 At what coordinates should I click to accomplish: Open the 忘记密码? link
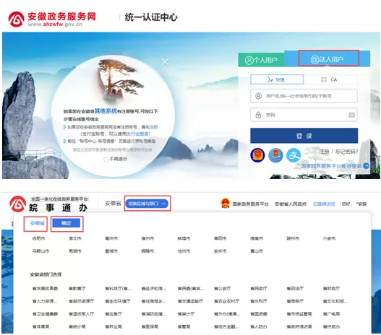[346, 152]
